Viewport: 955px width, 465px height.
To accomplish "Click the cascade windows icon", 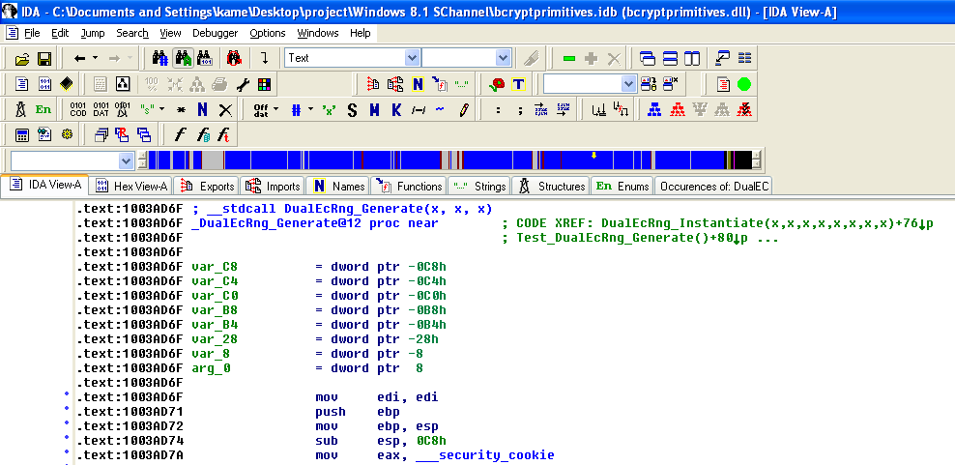I will click(x=648, y=59).
